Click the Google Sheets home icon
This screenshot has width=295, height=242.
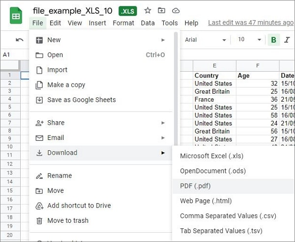click(x=16, y=16)
